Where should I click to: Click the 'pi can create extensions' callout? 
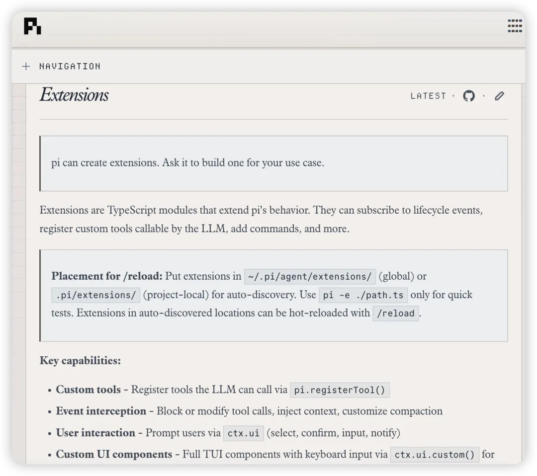[x=273, y=163]
